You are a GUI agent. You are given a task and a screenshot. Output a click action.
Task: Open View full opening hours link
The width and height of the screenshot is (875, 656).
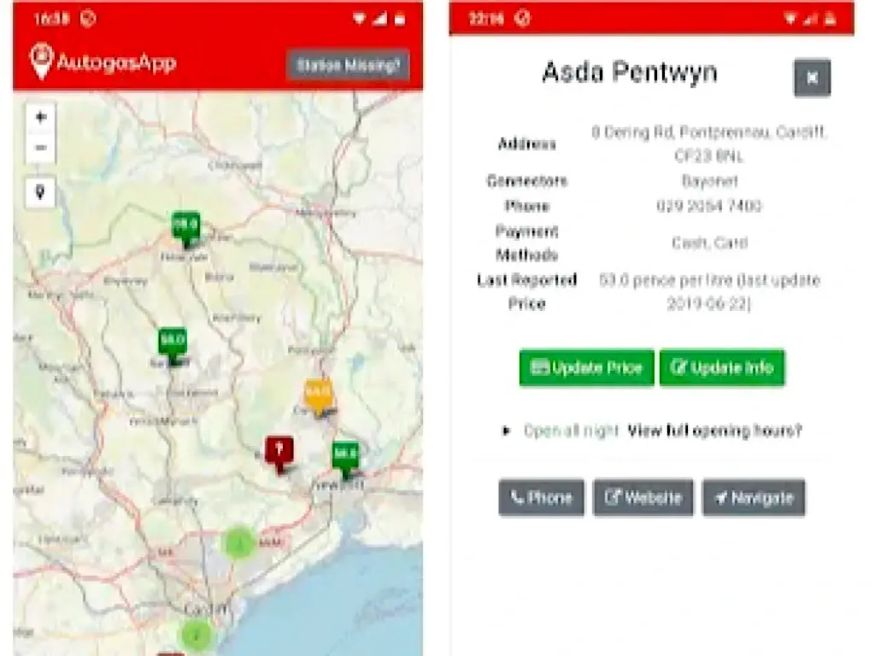point(715,430)
